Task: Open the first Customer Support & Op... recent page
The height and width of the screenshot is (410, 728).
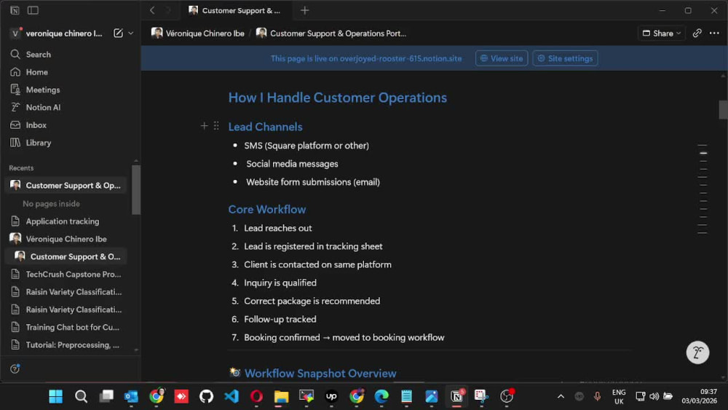Action: pos(66,185)
